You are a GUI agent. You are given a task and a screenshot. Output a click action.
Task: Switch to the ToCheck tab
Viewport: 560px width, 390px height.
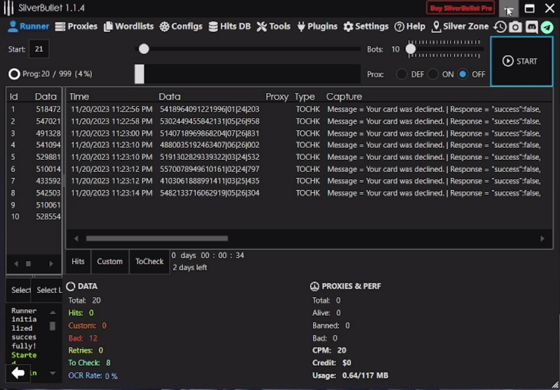tap(150, 262)
